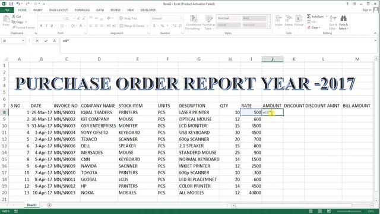380x214 pixels.
Task: Toggle Merge & Center
Action: point(132,26)
